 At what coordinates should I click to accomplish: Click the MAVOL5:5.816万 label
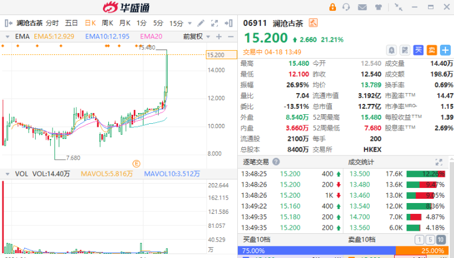click(x=107, y=174)
